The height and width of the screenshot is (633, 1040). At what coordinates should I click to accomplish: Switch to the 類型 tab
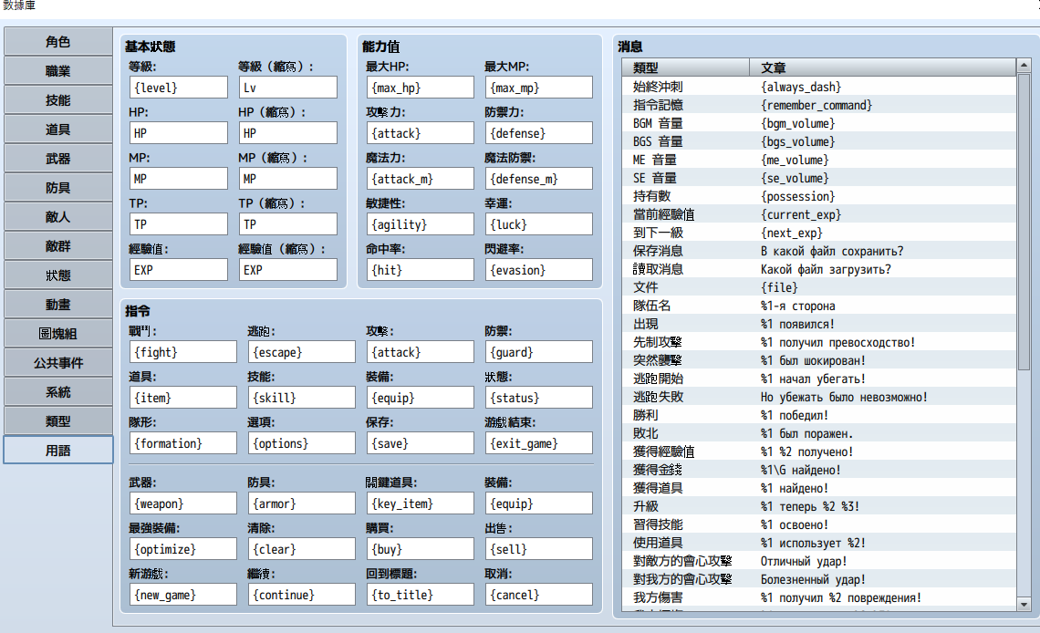coord(58,420)
